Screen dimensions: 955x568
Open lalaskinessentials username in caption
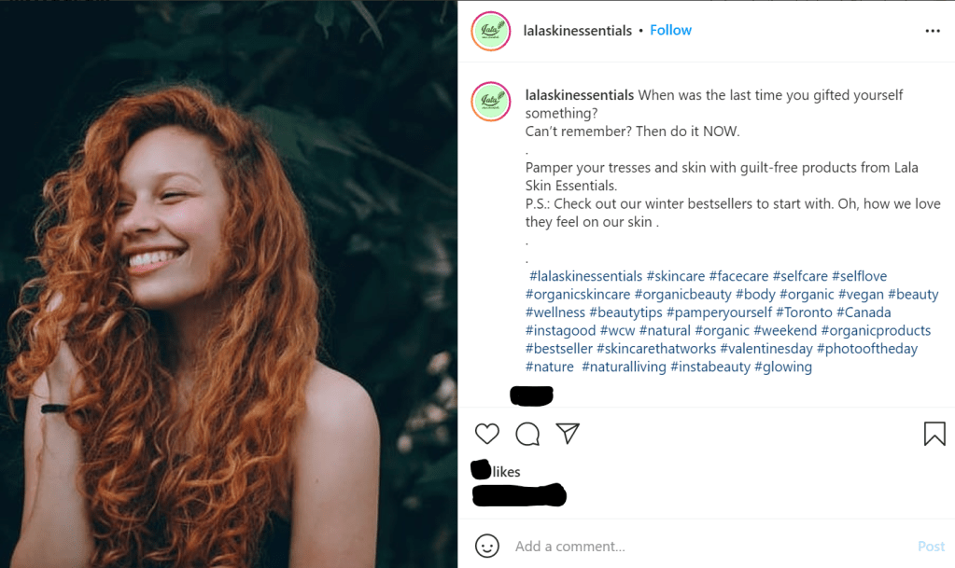click(x=580, y=95)
